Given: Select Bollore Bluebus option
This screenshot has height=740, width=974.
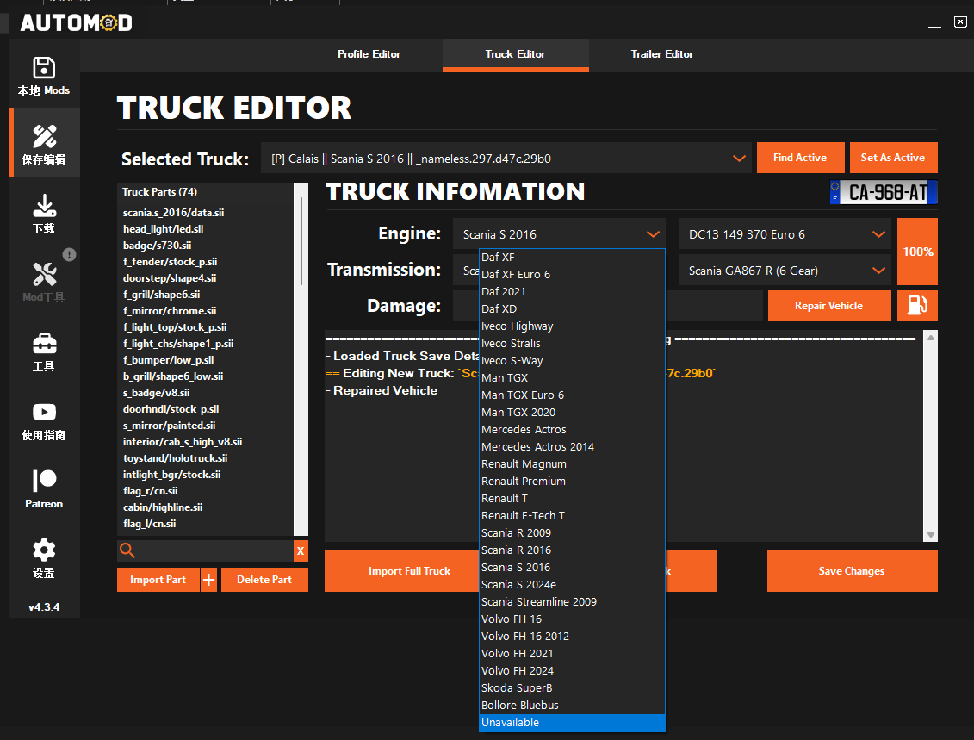Looking at the screenshot, I should (572, 706).
